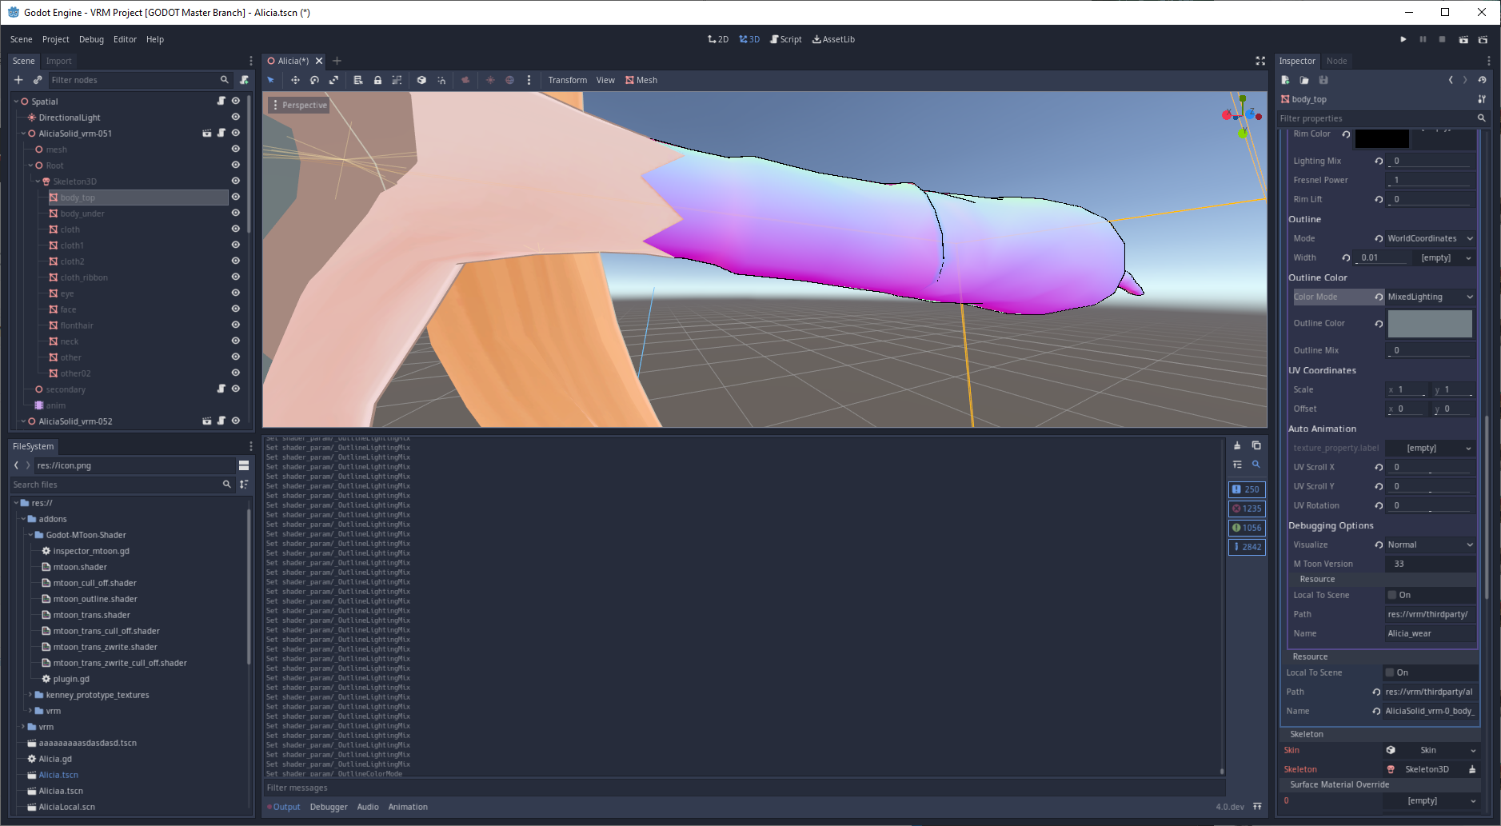
Task: Click the Filter messages field in Output
Action: [744, 788]
